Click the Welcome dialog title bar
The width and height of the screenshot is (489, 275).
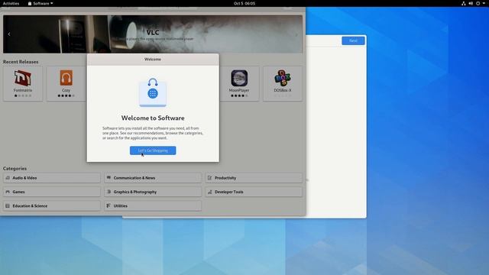(153, 60)
